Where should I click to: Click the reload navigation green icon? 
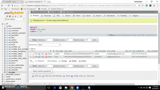pos(21,16)
